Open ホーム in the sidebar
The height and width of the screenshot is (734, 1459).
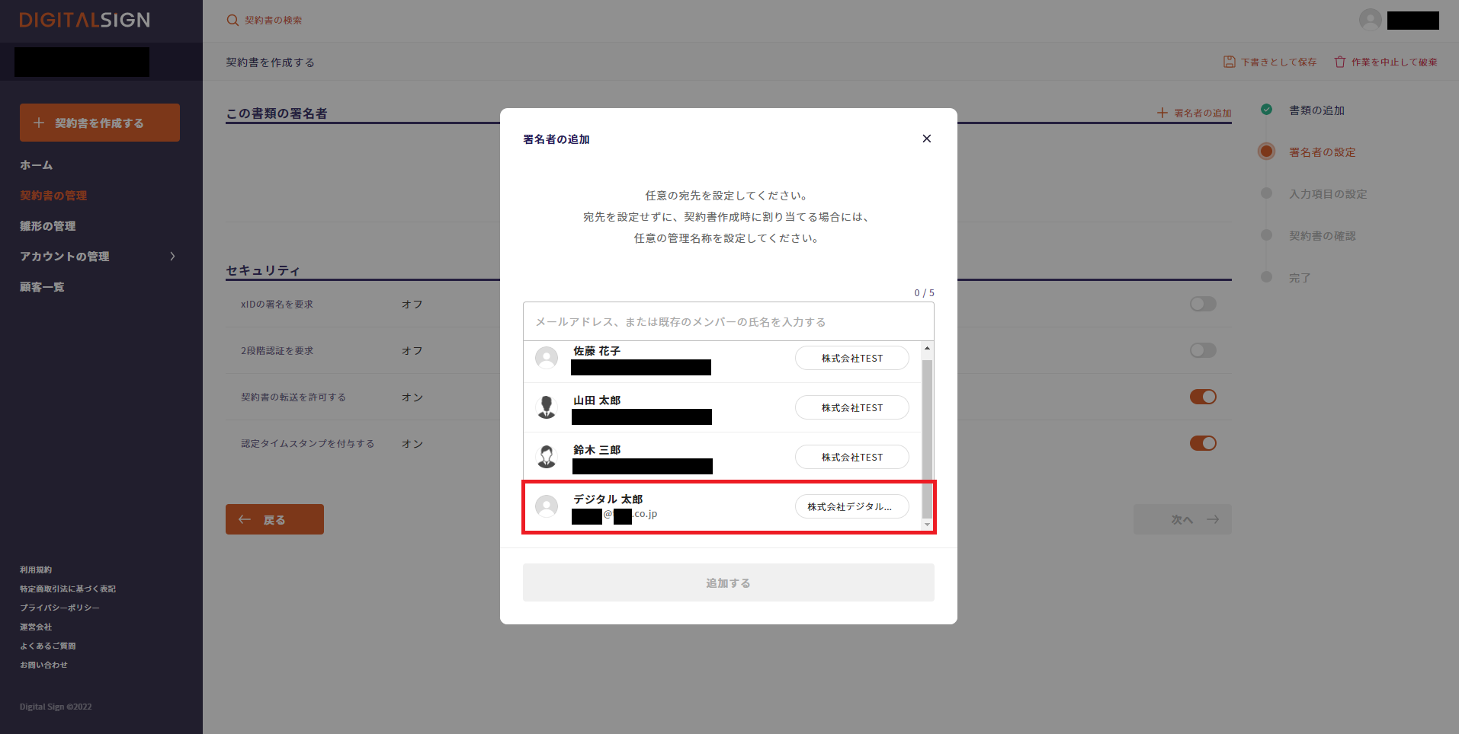point(37,165)
